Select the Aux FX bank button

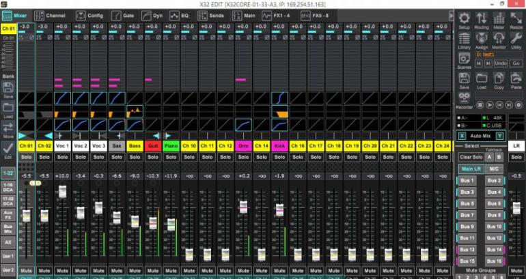click(8, 215)
